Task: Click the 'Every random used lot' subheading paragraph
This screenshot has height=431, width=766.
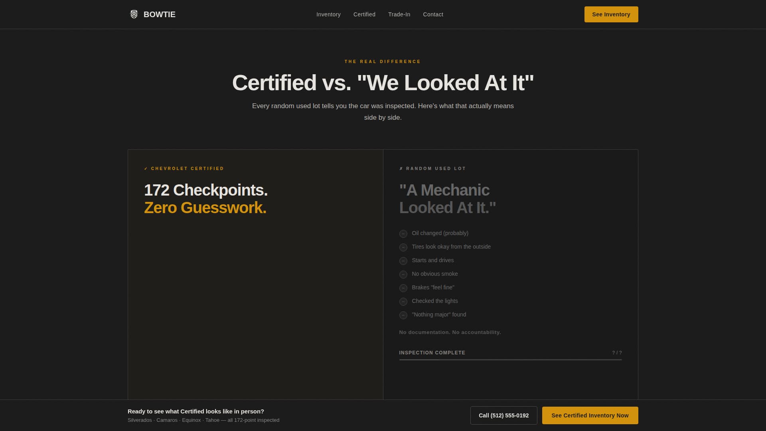Action: point(383,112)
